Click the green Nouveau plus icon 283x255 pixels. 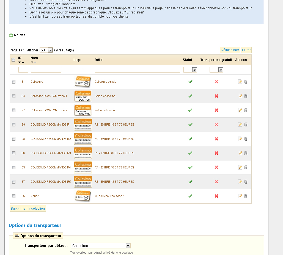point(11,35)
